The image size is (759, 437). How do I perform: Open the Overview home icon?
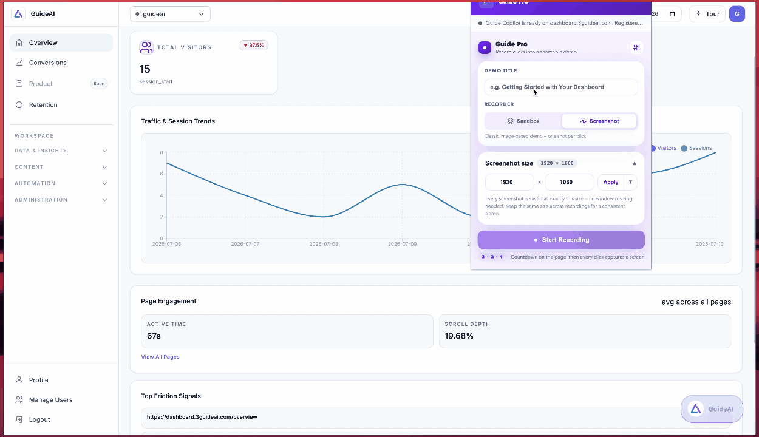(19, 42)
